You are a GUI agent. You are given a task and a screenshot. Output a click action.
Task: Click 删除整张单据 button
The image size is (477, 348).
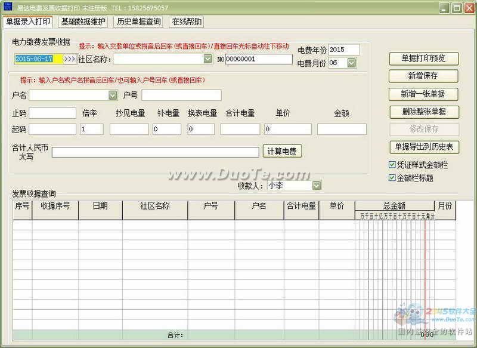click(x=424, y=112)
